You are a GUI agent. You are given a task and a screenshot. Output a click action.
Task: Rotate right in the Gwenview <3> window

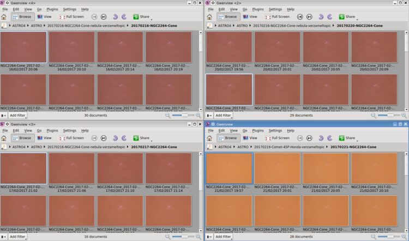[124, 138]
